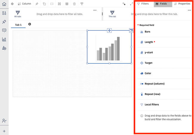Click the circular focus icon in toolbar
The height and width of the screenshot is (135, 194).
pyautogui.click(x=12, y=4)
